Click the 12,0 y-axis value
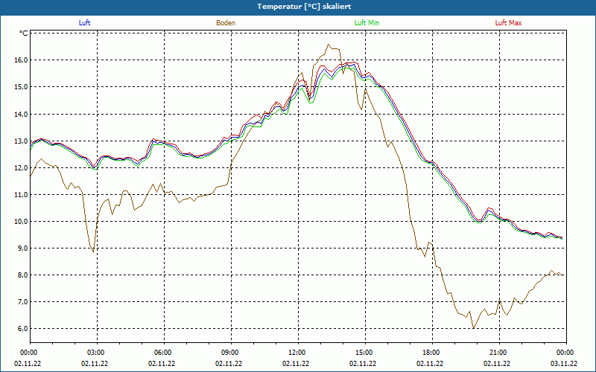 (22, 168)
